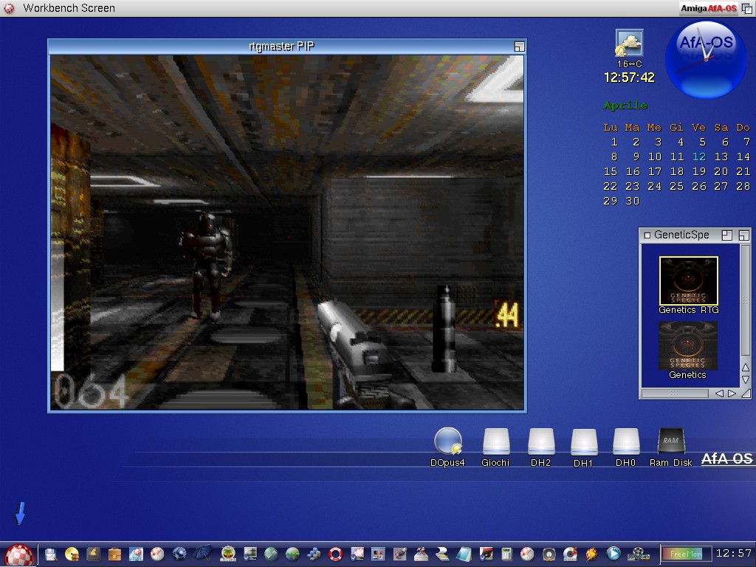Screen dimensions: 756x567
Task: Open the DH2 drive icon
Action: [x=540, y=442]
